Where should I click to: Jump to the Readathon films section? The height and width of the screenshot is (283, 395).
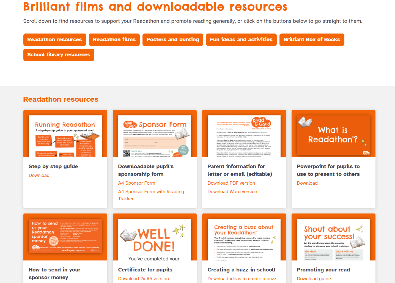pos(114,40)
